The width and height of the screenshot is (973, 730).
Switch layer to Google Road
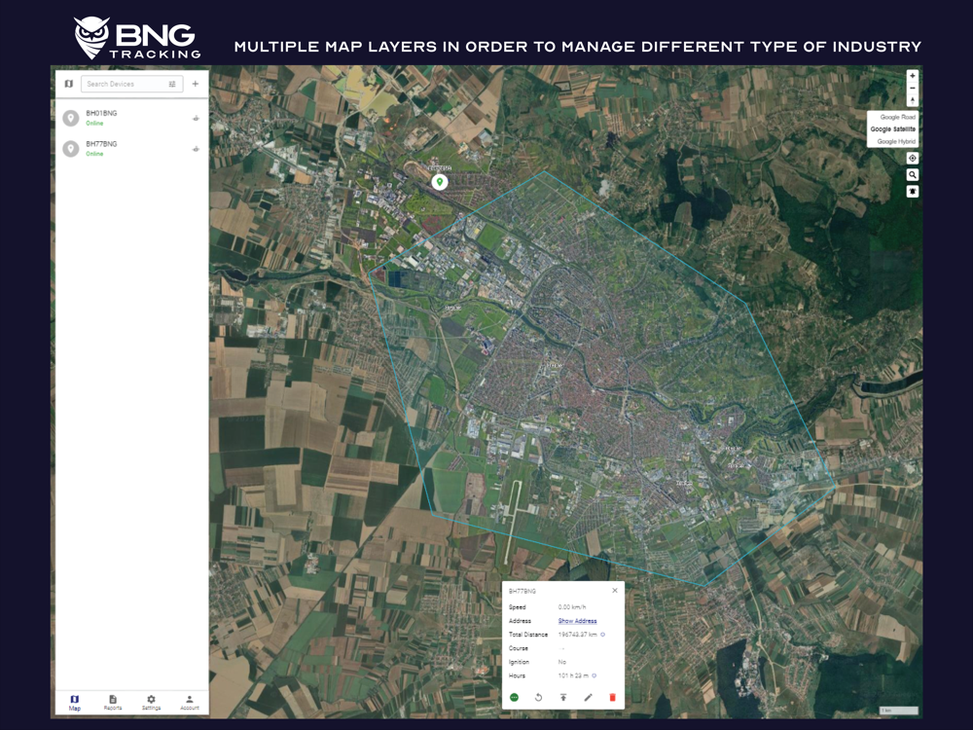coord(897,117)
